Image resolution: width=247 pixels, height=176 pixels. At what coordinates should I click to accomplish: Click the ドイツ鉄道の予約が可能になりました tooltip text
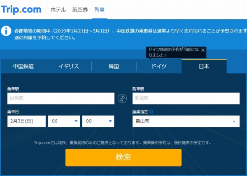click(174, 52)
